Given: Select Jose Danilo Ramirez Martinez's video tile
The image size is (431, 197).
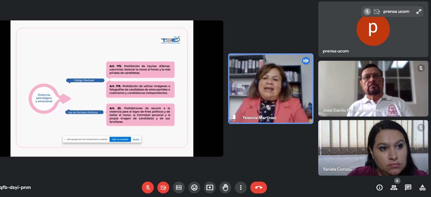Looking at the screenshot, I should pyautogui.click(x=373, y=89).
